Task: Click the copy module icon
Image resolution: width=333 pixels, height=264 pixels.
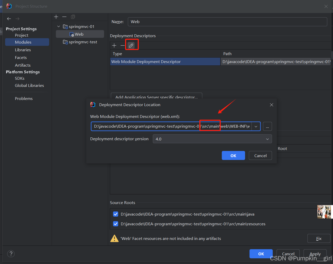Action: click(x=73, y=17)
